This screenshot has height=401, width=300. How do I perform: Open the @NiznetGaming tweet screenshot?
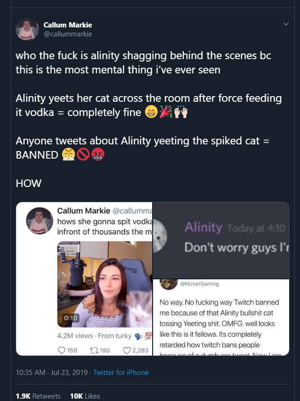click(x=221, y=317)
